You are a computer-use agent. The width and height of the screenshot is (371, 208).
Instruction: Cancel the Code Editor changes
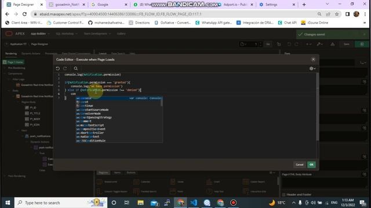click(x=299, y=165)
